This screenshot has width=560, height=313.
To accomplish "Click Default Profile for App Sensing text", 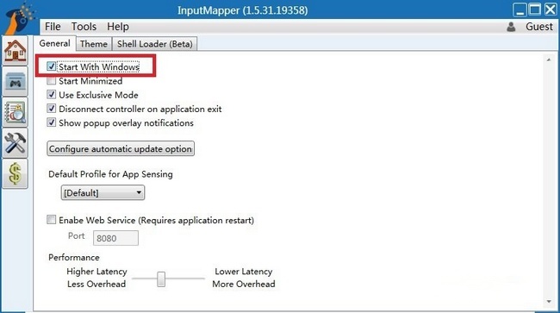I will pos(110,174).
